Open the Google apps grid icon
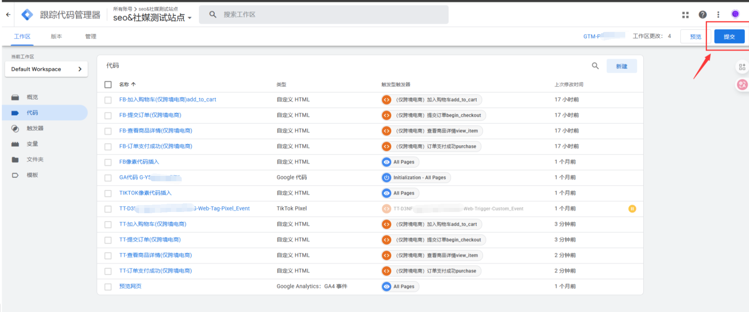Screen dimensions: 749x312 click(x=685, y=15)
